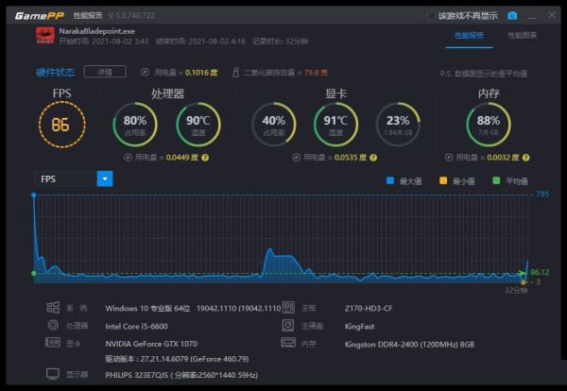Click the help icon beside graphics card power usage
The height and width of the screenshot is (391, 567).
(x=367, y=158)
